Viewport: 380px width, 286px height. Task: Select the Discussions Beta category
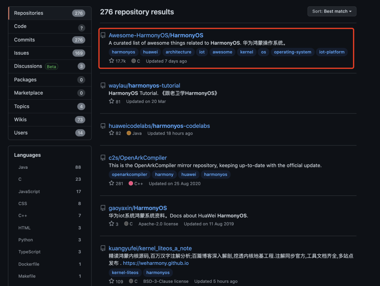[x=50, y=67]
